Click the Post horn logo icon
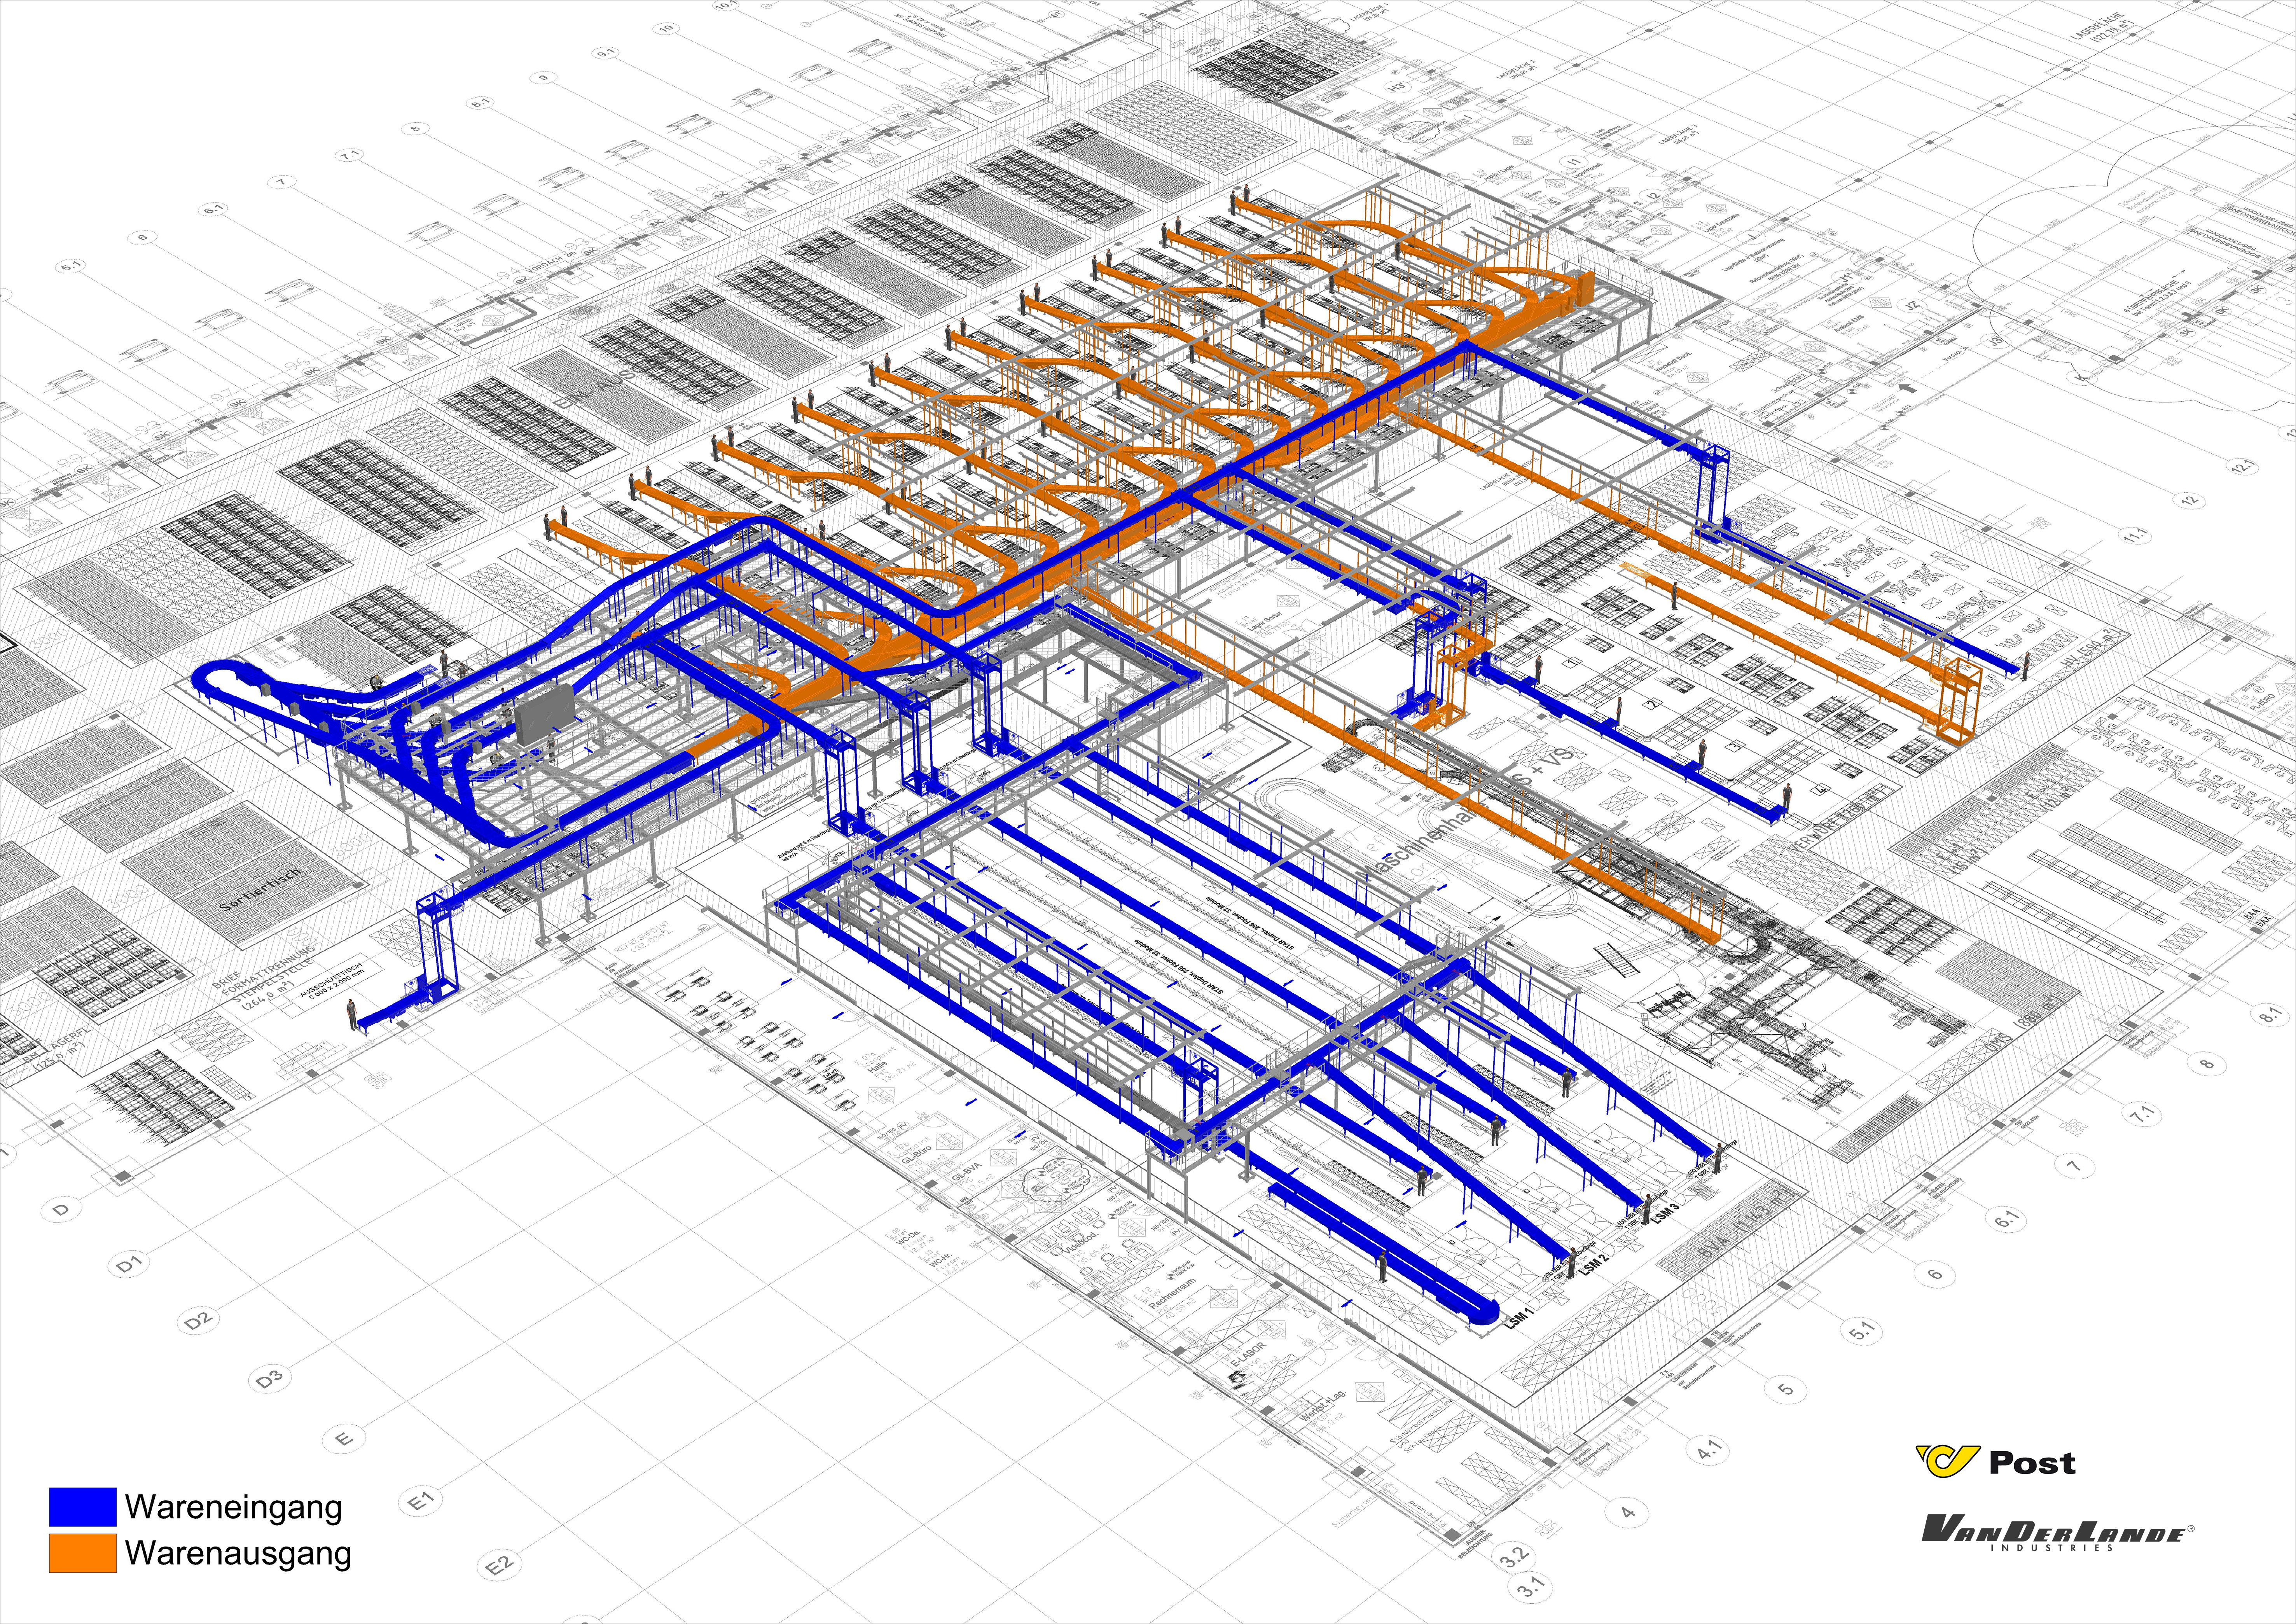2296x1624 pixels. (x=1946, y=1461)
